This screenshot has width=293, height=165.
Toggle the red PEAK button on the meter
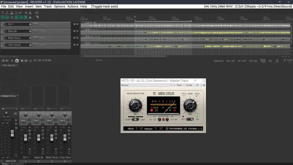175,110
